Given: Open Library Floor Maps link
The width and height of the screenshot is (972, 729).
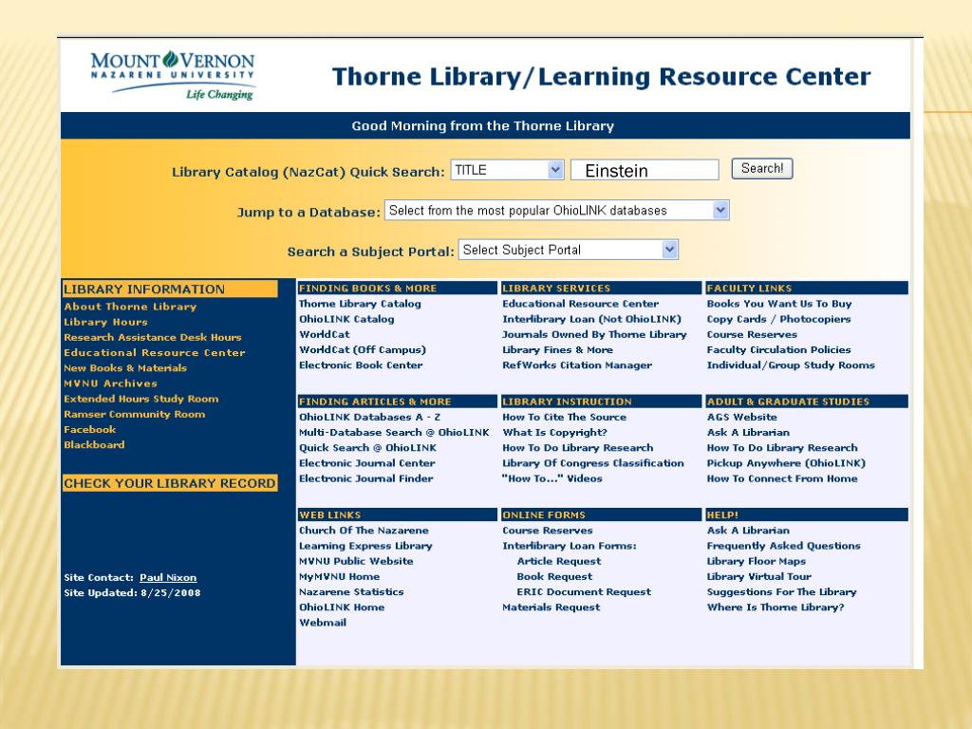Looking at the screenshot, I should (757, 561).
